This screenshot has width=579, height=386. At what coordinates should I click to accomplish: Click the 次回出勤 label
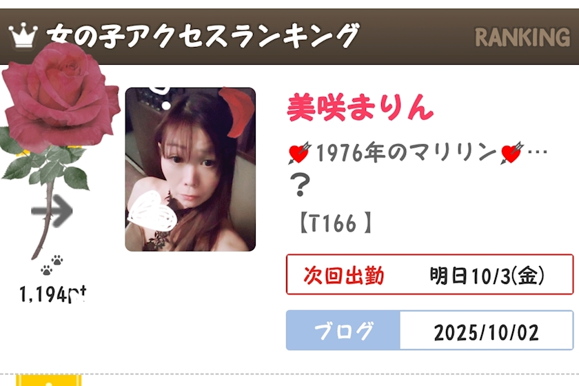click(343, 275)
